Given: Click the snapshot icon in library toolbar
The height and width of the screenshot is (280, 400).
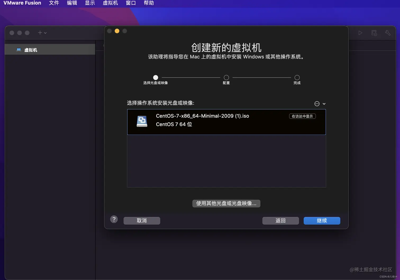Looking at the screenshot, I should (374, 33).
